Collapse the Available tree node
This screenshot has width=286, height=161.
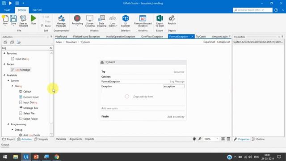point(4,75)
